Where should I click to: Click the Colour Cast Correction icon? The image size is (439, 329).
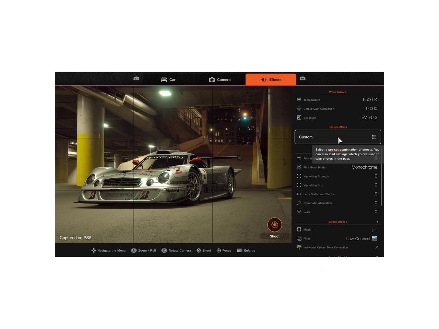(x=299, y=109)
